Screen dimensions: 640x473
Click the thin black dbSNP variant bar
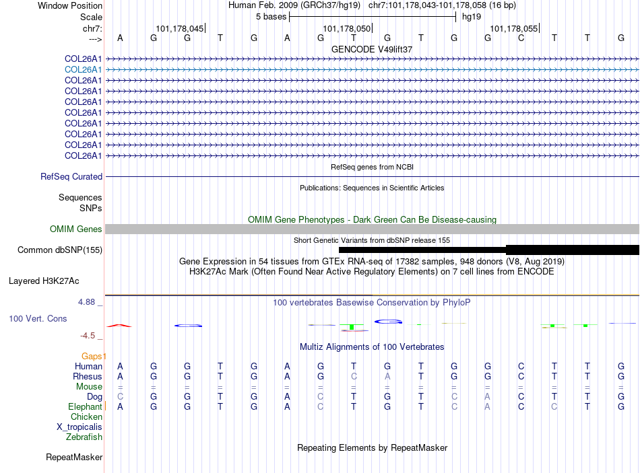click(x=422, y=250)
